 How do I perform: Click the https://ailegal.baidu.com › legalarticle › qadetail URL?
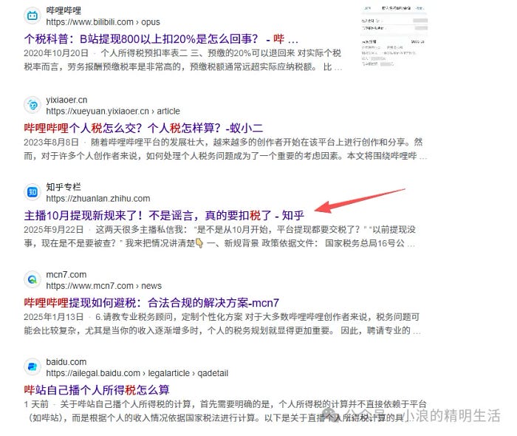(137, 373)
